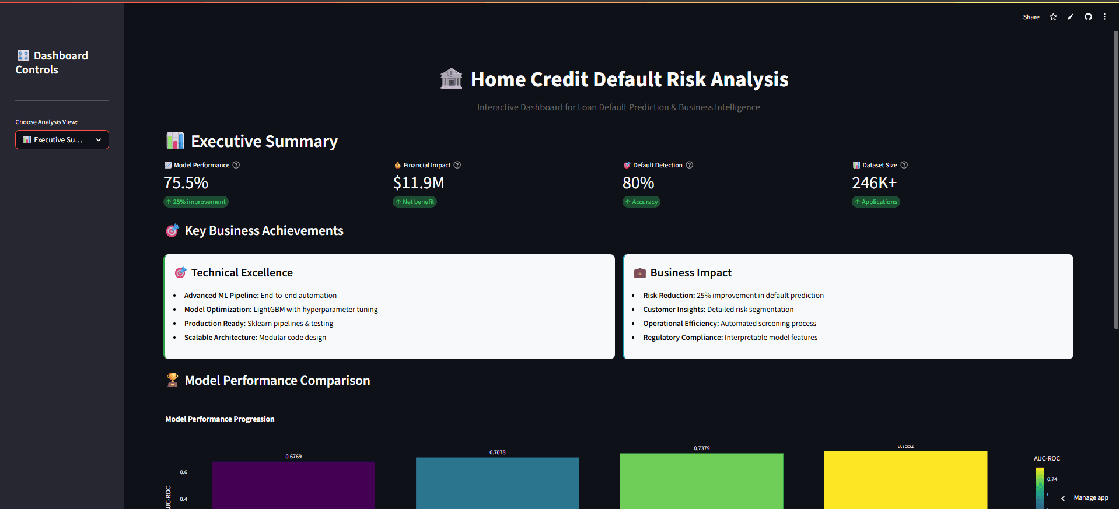This screenshot has height=509, width=1119.
Task: Click the $11.9M financial impact value
Action: (418, 183)
